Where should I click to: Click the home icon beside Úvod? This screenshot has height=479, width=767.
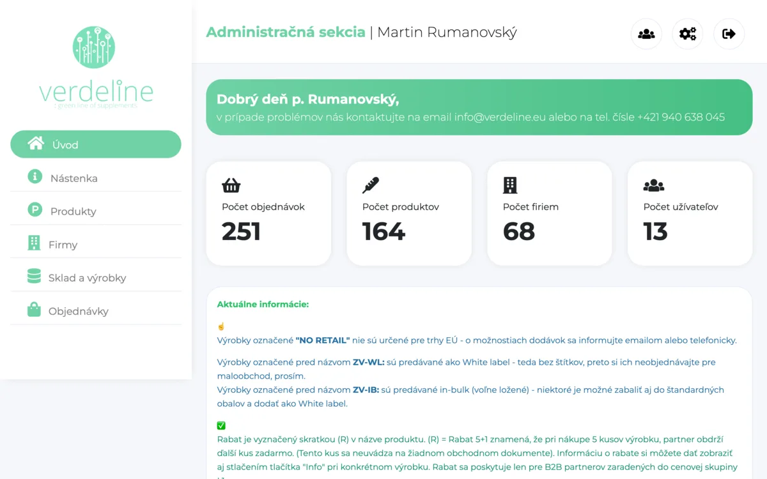pos(36,144)
